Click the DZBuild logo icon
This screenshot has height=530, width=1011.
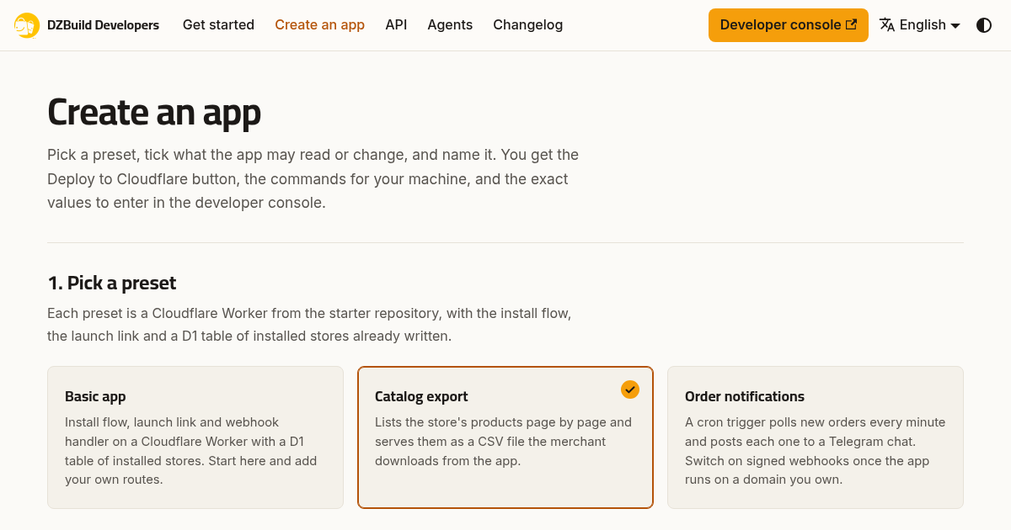click(27, 25)
